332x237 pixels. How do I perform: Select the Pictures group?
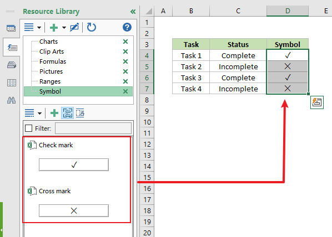(51, 71)
